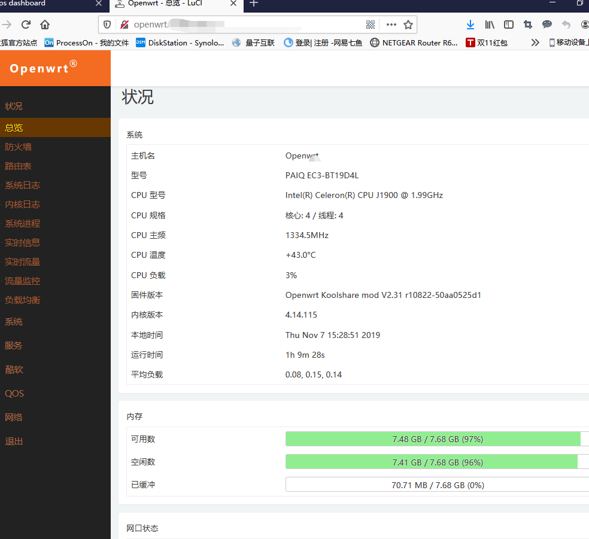Open the tracking protection shield icon

tap(107, 25)
